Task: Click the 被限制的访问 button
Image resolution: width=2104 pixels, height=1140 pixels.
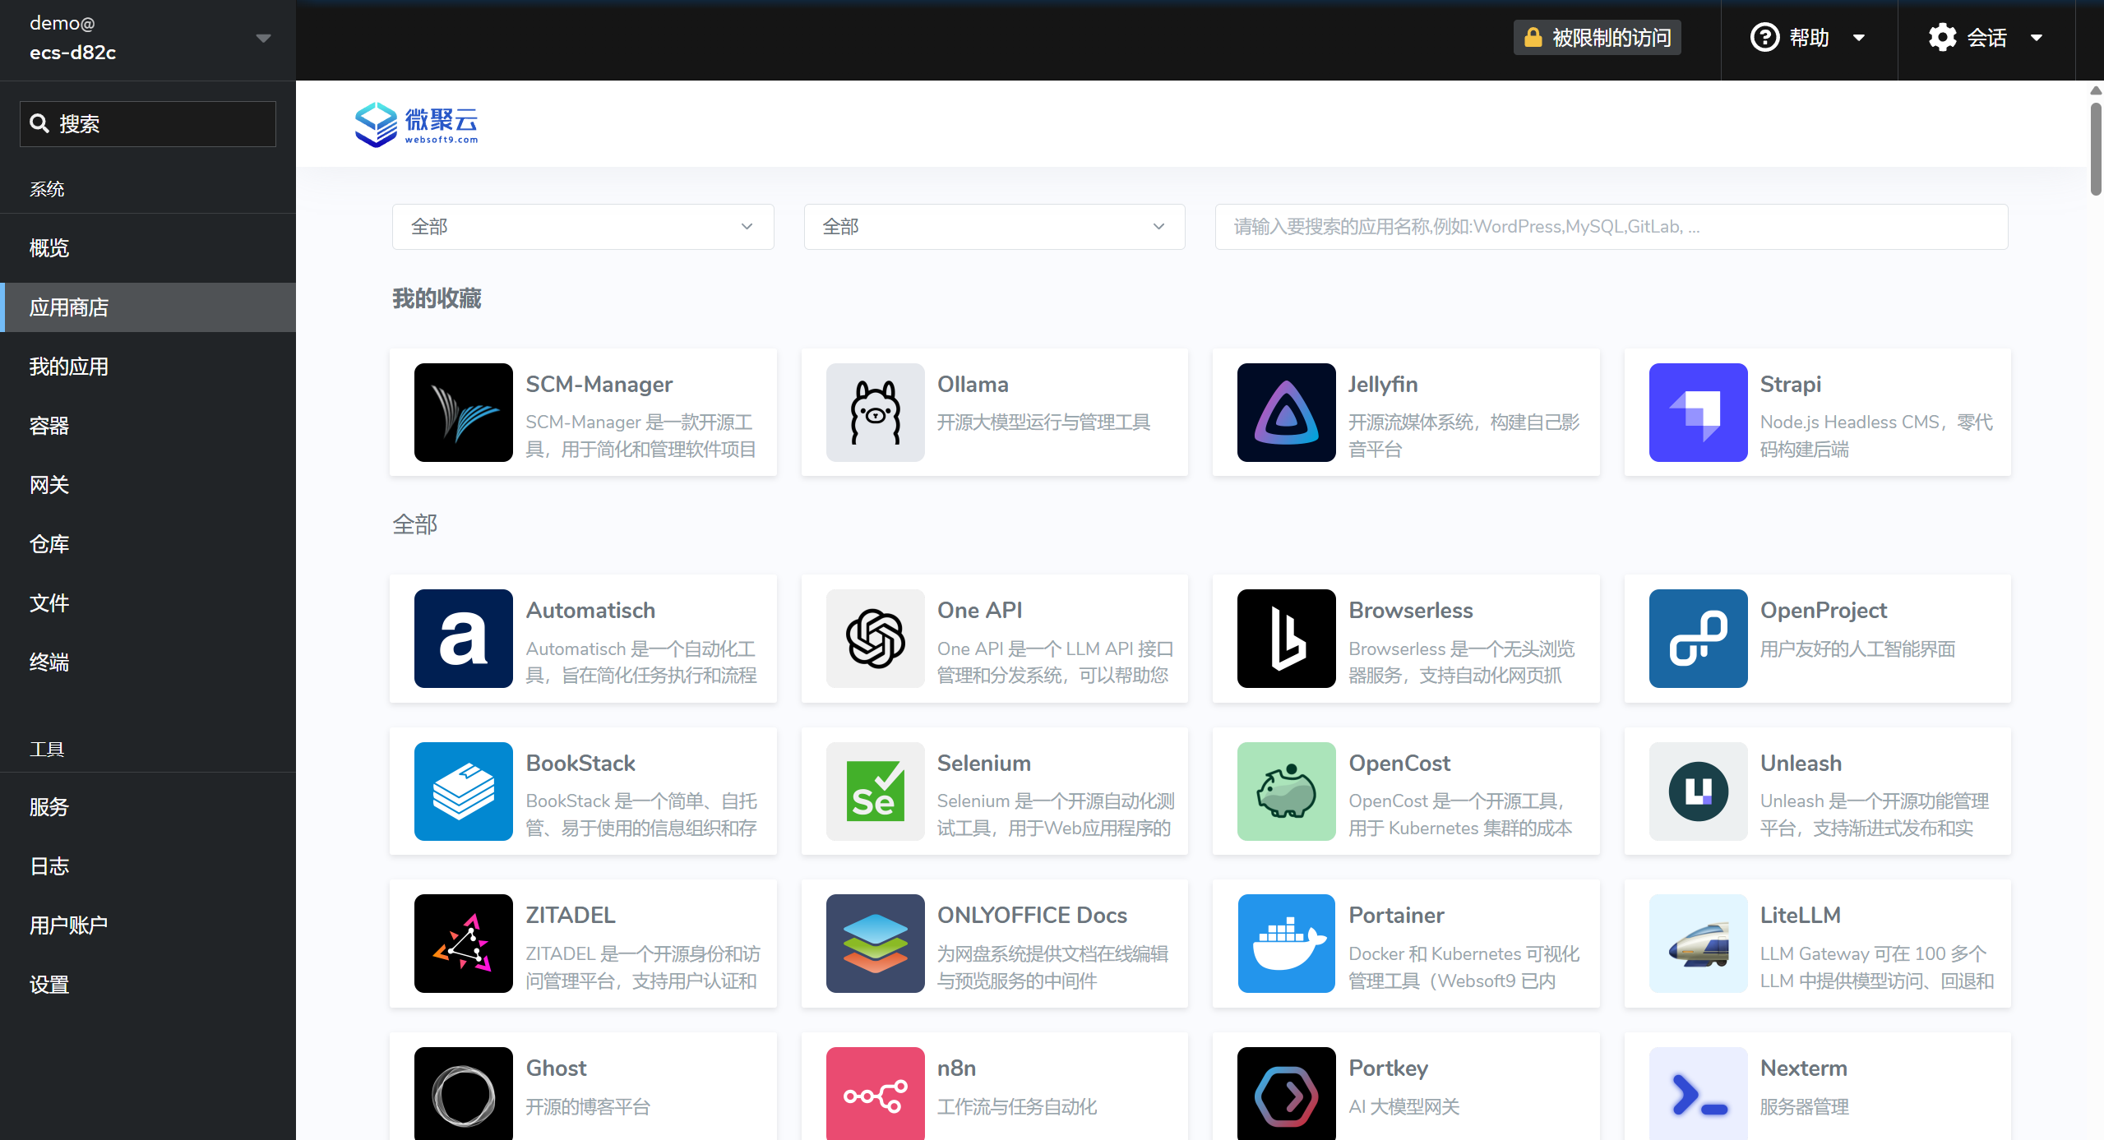Action: [x=1597, y=38]
